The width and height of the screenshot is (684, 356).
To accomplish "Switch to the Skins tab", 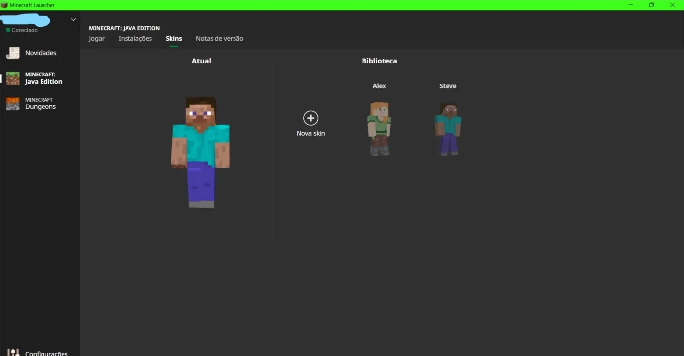I will [174, 38].
